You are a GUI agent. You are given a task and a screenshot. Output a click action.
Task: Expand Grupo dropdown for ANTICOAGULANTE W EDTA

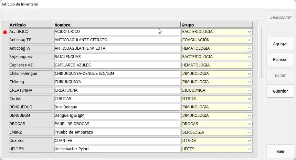[x=249, y=48]
